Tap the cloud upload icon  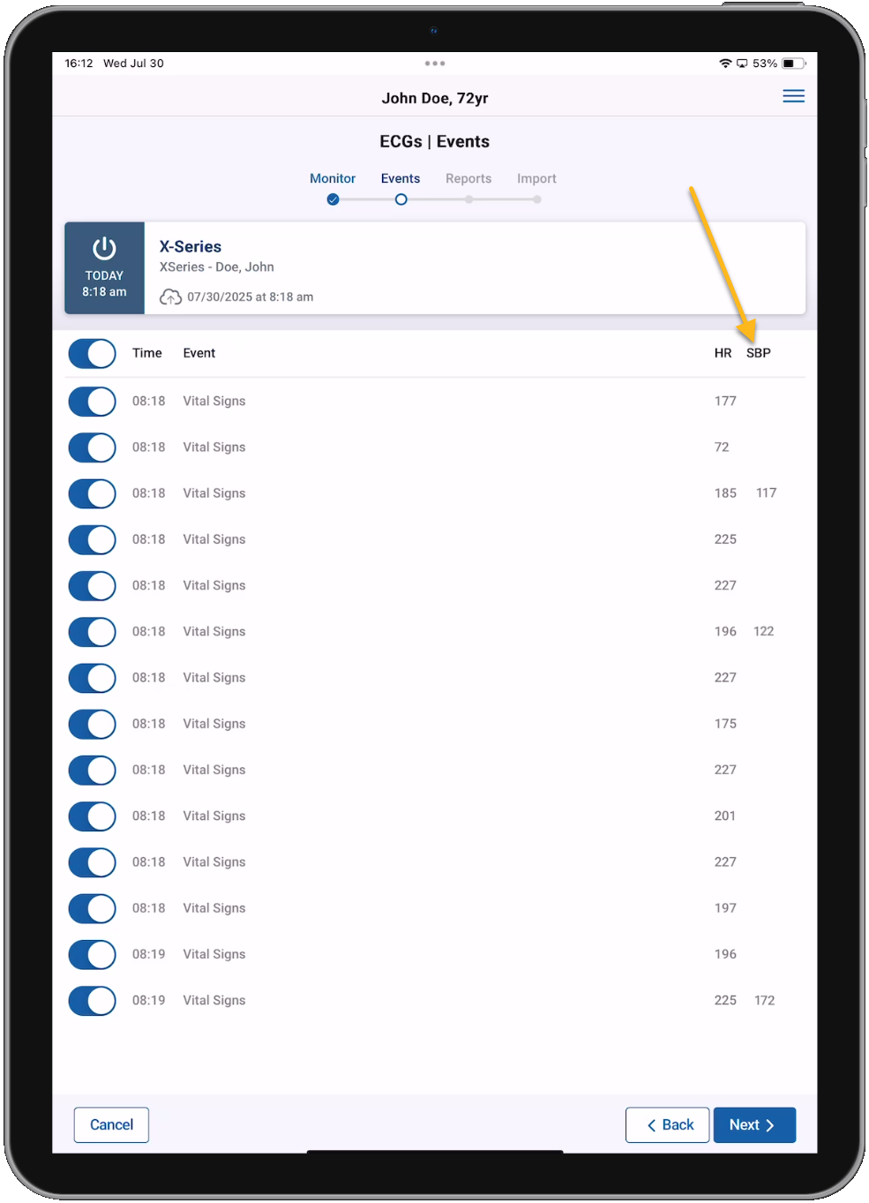pyautogui.click(x=170, y=297)
